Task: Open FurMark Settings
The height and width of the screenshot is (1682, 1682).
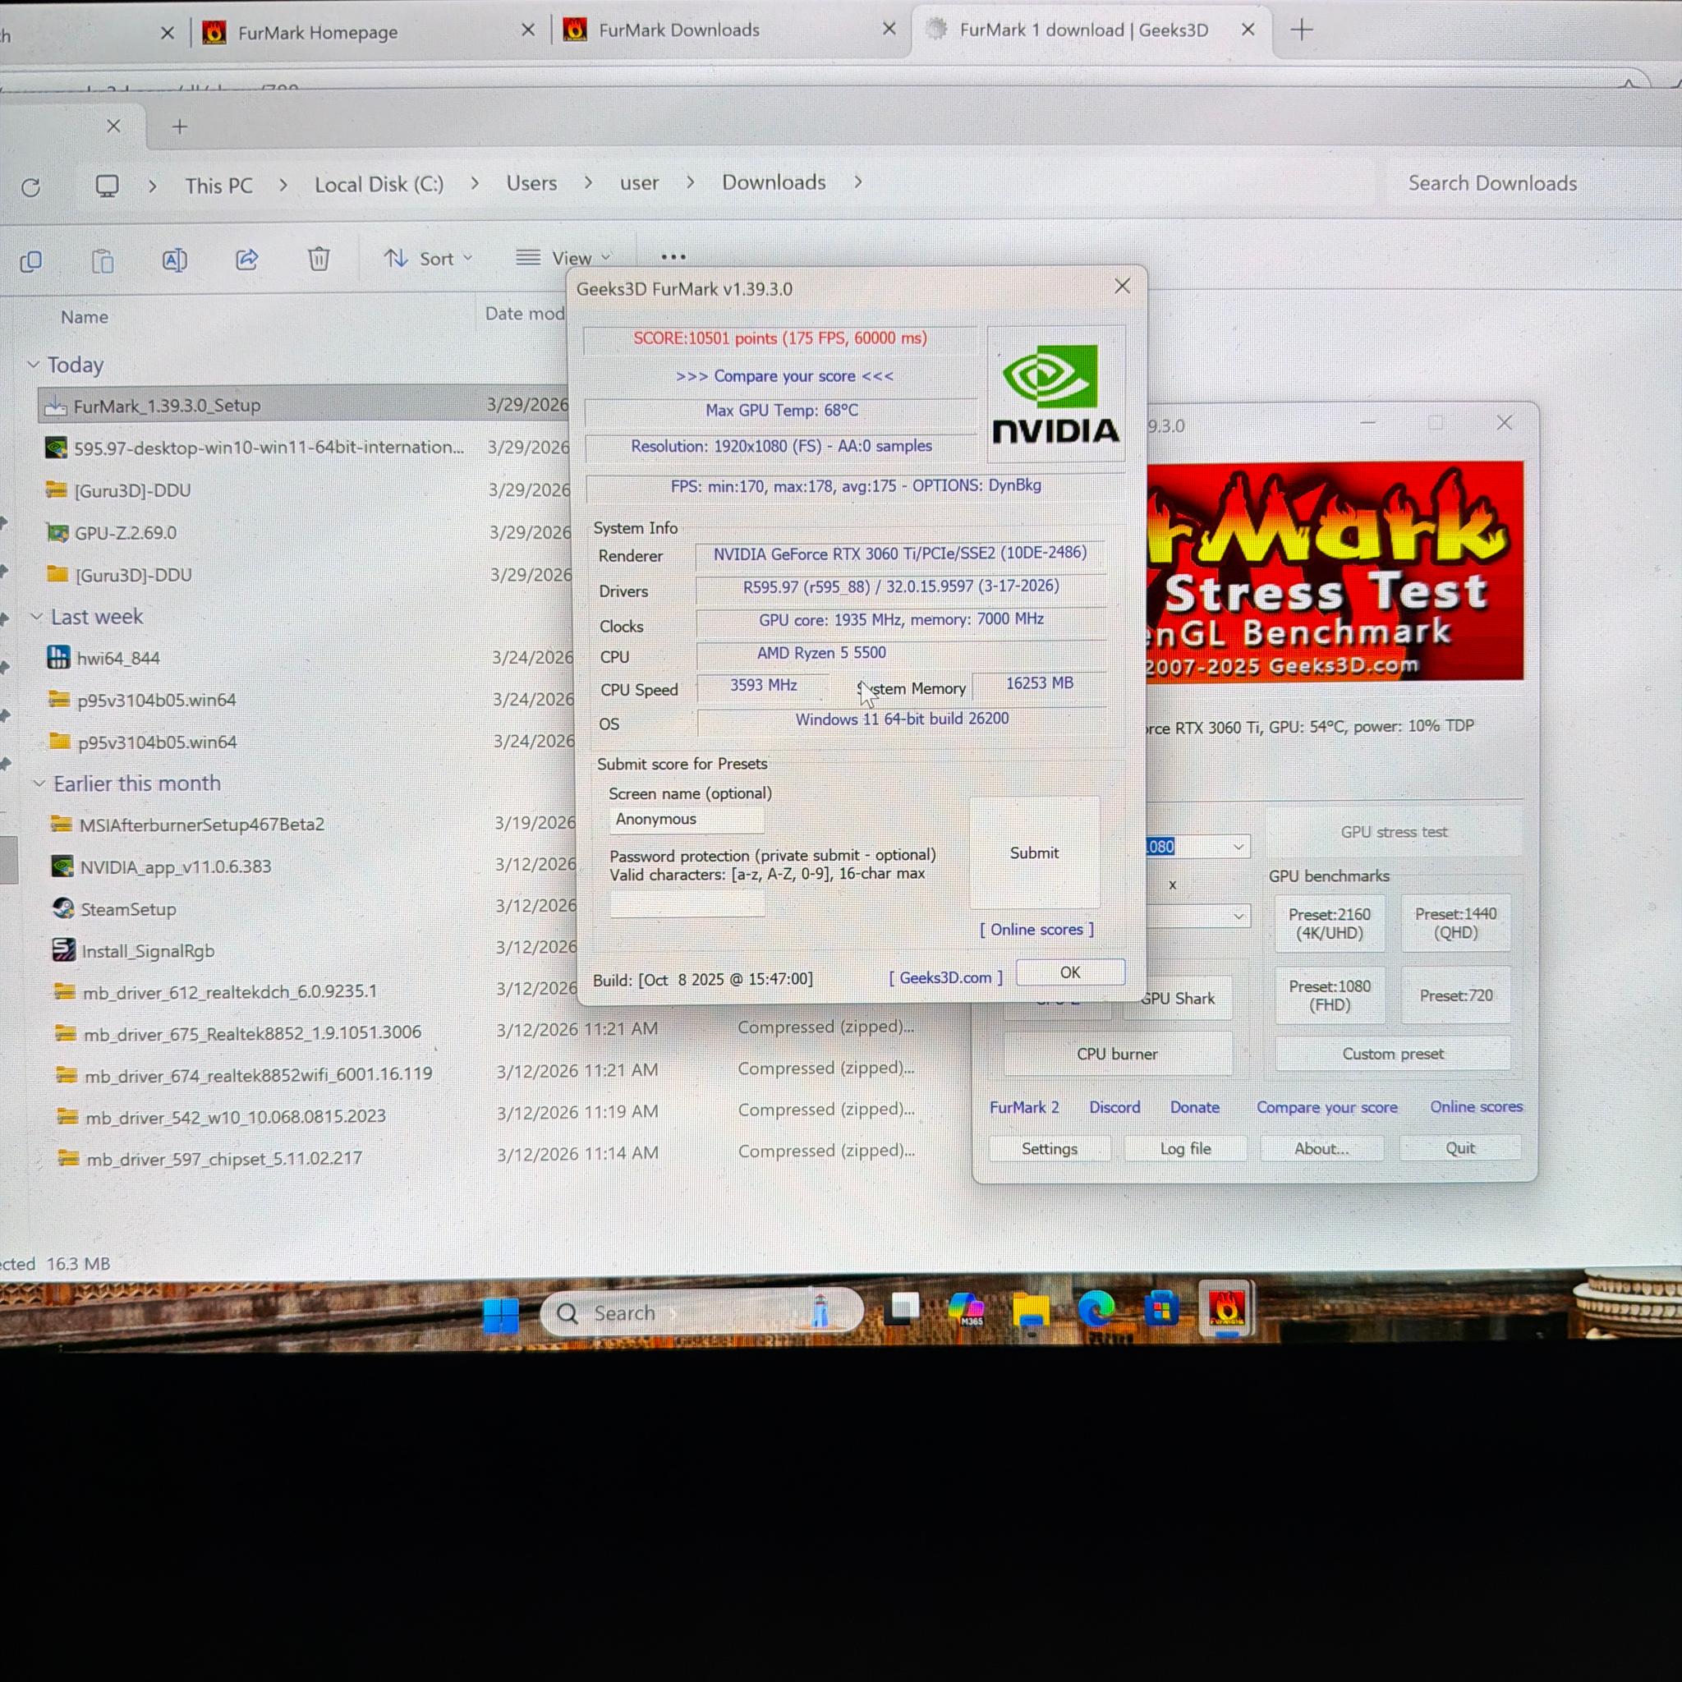Action: (x=1049, y=1149)
